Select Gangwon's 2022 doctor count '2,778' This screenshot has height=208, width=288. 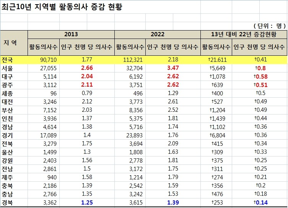[x=136, y=161]
